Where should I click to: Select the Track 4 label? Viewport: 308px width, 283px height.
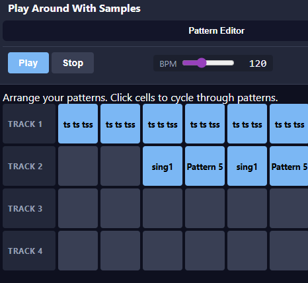tap(29, 251)
